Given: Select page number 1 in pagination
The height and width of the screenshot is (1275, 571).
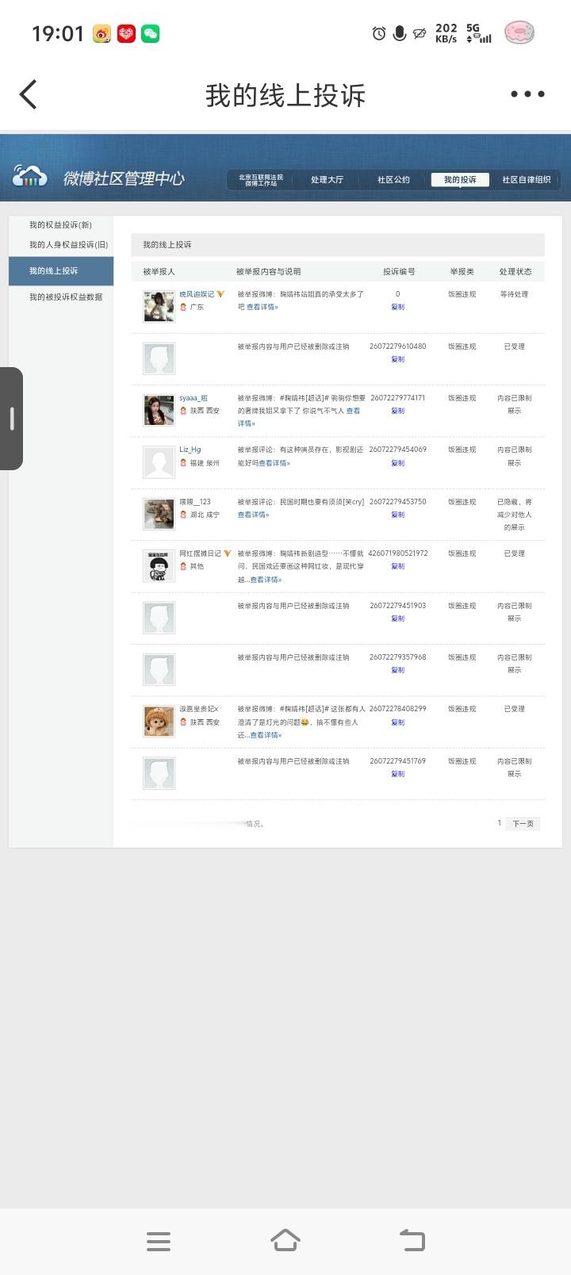Looking at the screenshot, I should 500,823.
